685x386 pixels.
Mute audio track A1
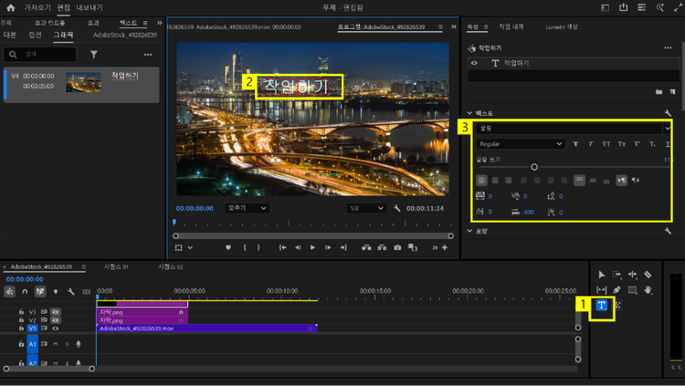(x=55, y=344)
